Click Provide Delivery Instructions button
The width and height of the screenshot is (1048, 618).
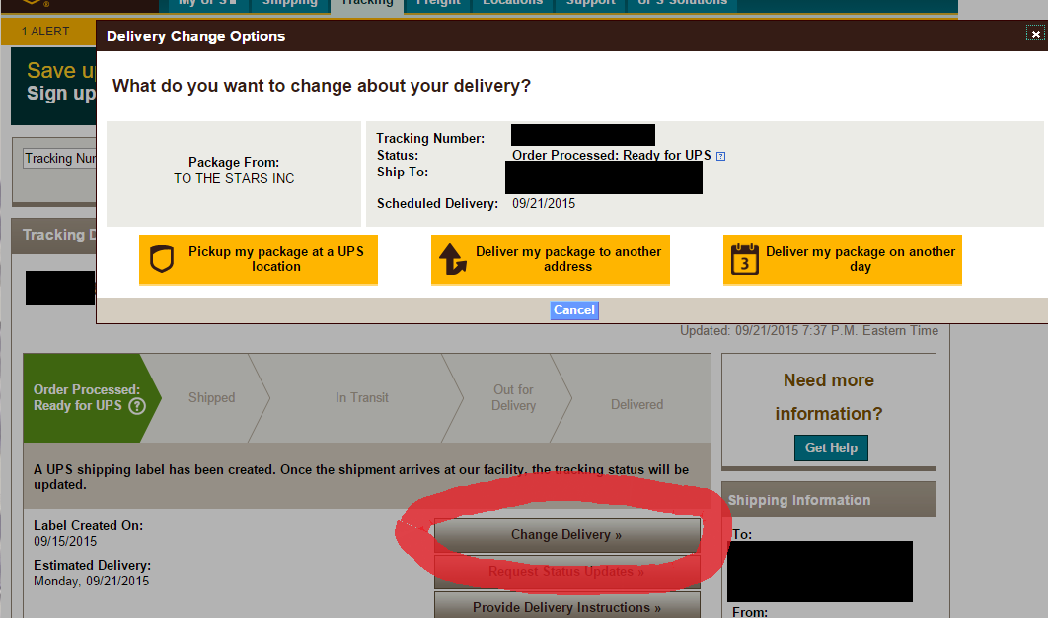coord(566,606)
